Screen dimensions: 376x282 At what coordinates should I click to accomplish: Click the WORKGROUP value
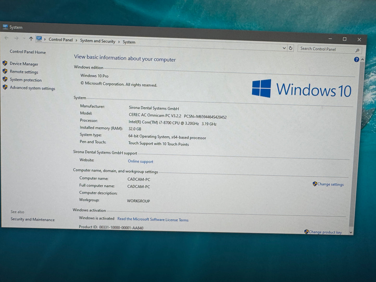coord(138,201)
